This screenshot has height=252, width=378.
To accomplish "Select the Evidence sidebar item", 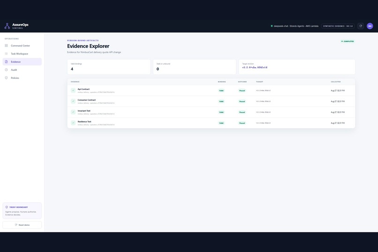I will [x=22, y=62].
